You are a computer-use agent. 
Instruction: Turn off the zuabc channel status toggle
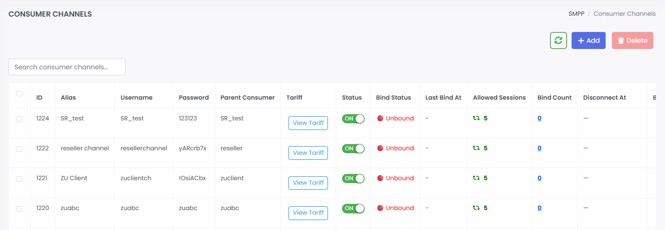coord(353,208)
